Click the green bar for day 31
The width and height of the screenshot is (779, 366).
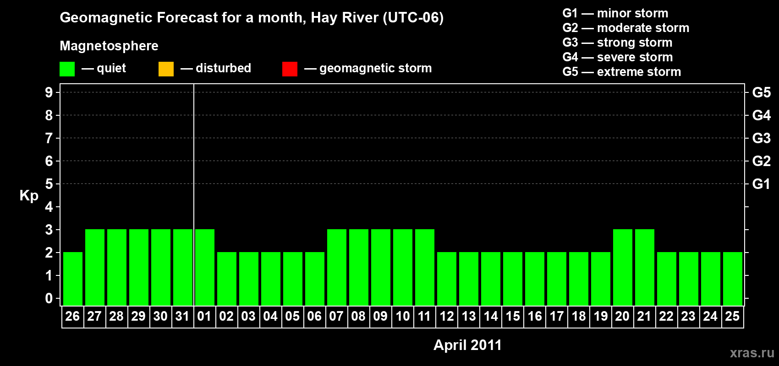pos(183,267)
